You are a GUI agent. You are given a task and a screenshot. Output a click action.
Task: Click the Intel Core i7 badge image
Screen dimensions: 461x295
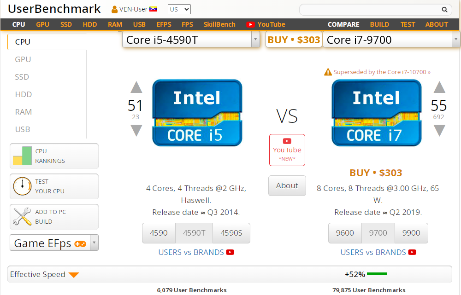point(377,113)
